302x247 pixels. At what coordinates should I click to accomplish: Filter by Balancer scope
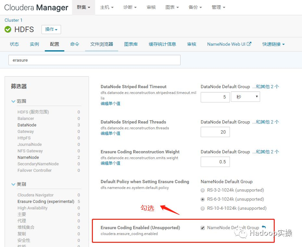26,118
